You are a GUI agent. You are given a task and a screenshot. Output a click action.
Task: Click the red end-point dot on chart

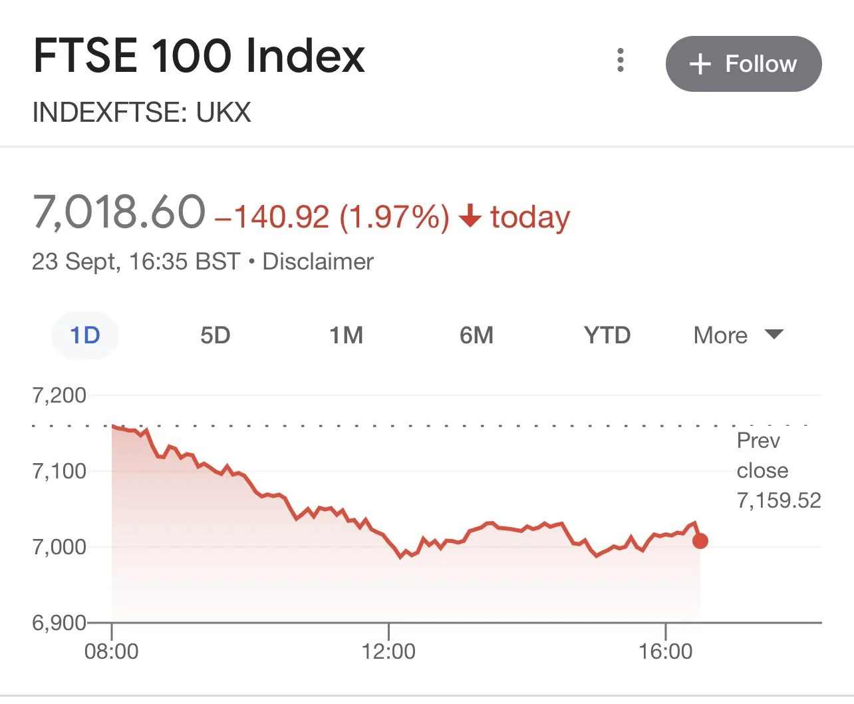click(x=700, y=541)
